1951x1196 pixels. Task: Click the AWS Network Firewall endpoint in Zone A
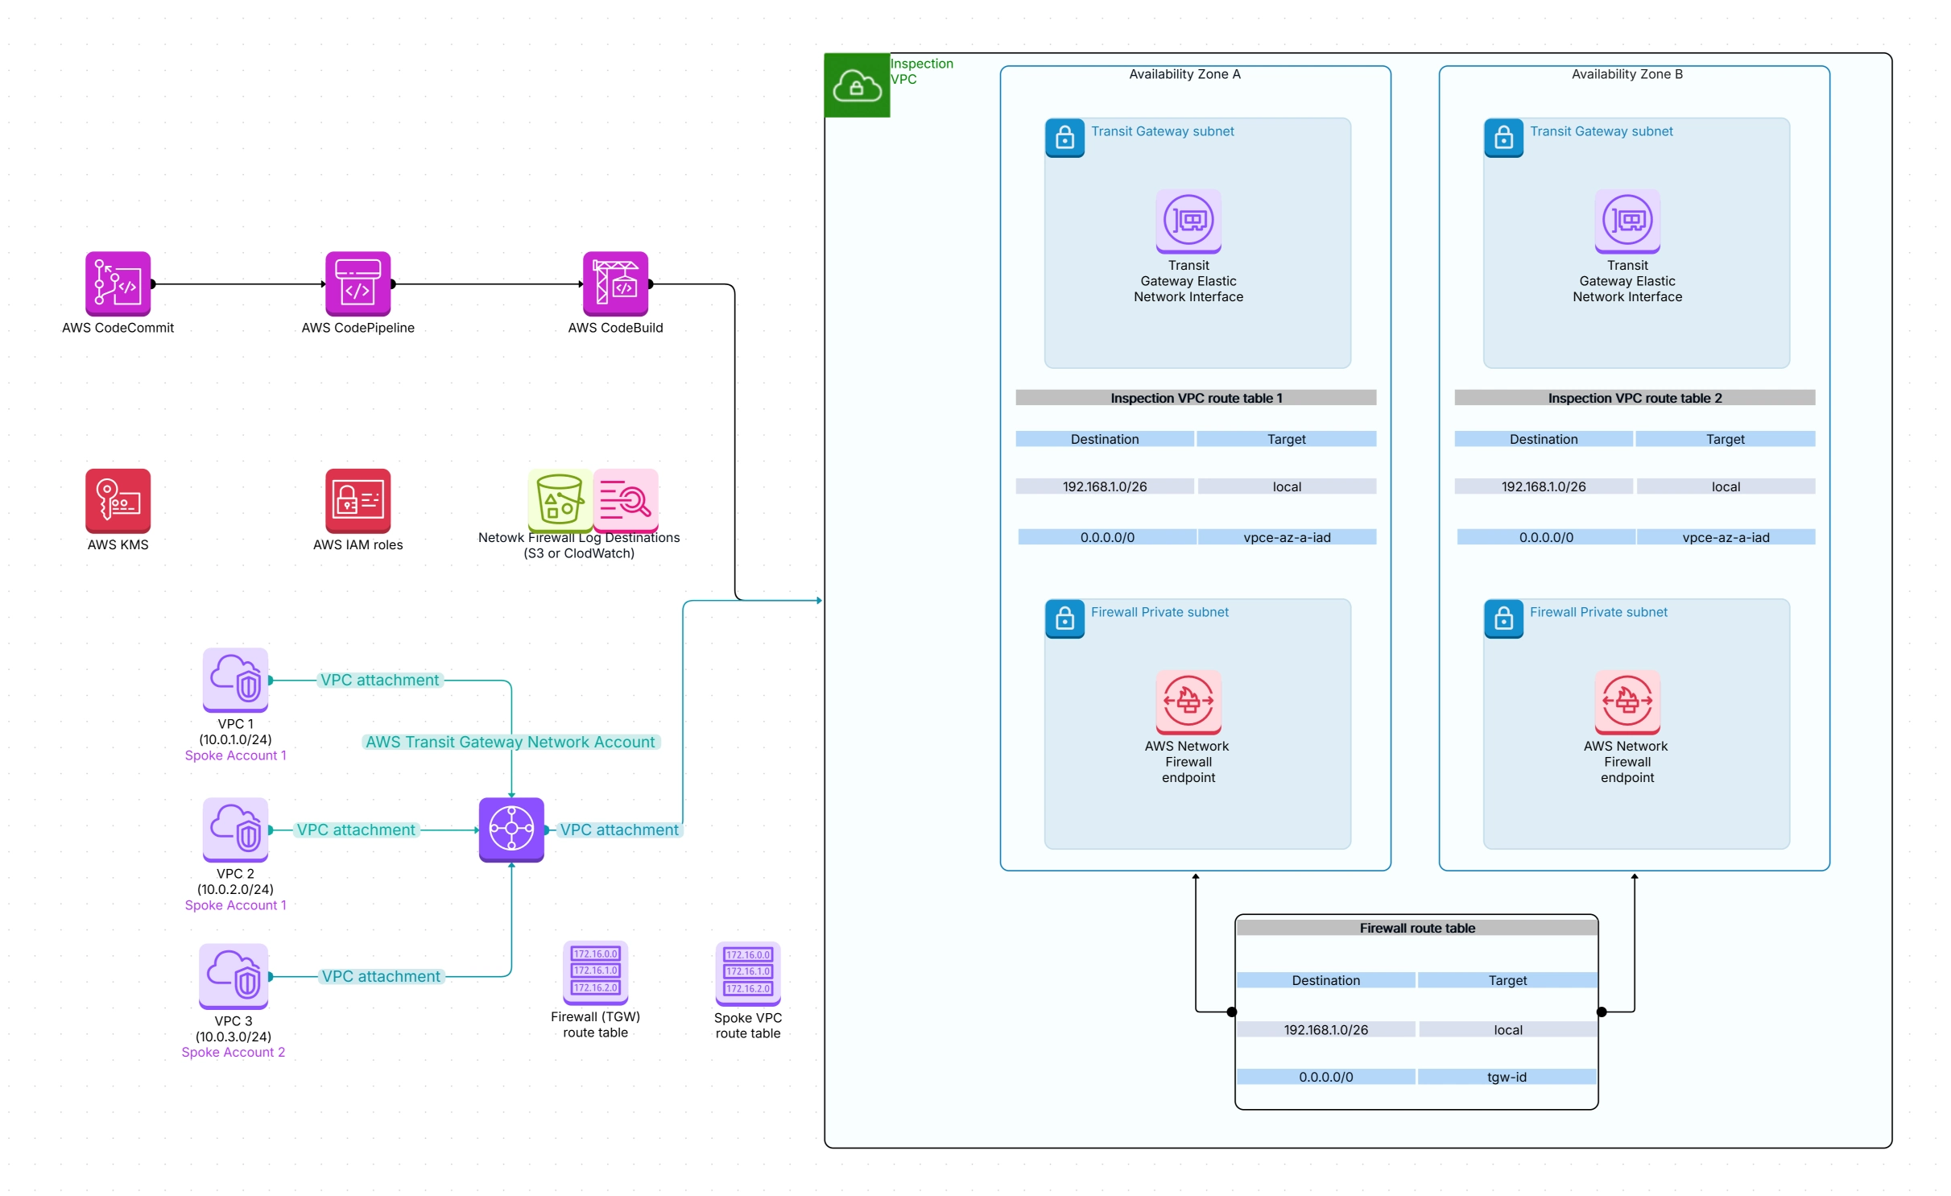point(1188,701)
